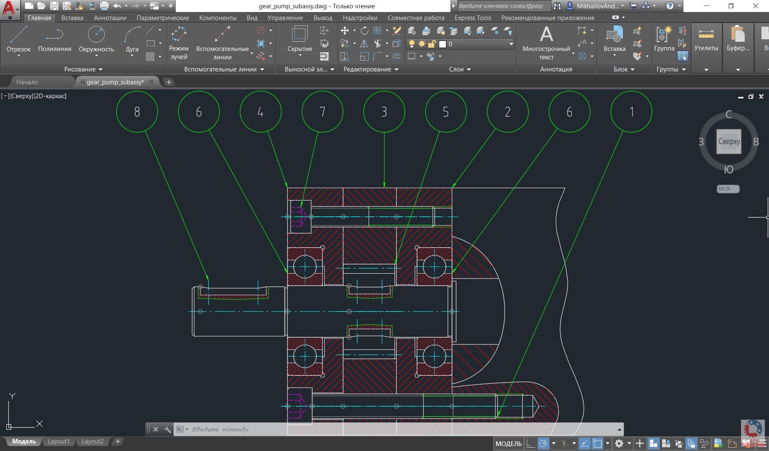Image resolution: width=769 pixels, height=451 pixels.
Task: Click the Trim scissors tool icon
Action: (377, 43)
